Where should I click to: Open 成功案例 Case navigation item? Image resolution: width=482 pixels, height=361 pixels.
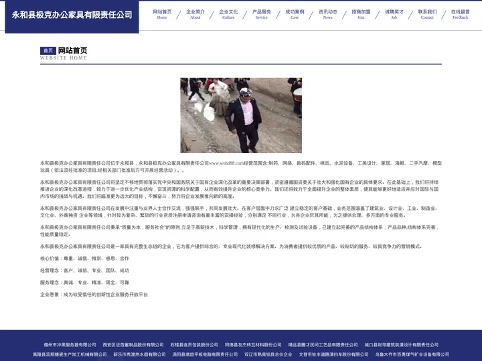295,14
